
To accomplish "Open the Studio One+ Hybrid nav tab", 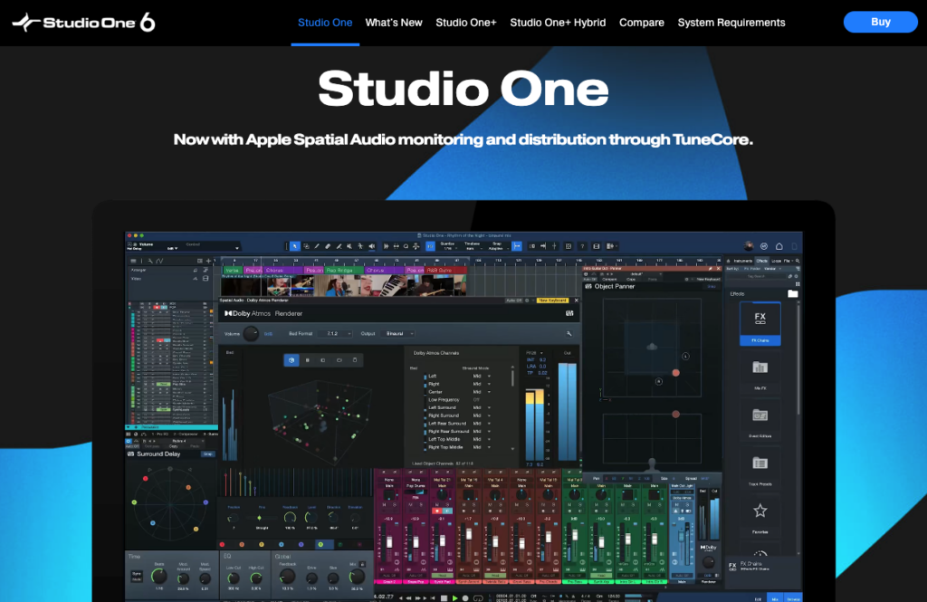I will (558, 23).
